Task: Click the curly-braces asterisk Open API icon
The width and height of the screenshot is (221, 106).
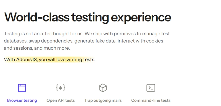Action: point(60,88)
